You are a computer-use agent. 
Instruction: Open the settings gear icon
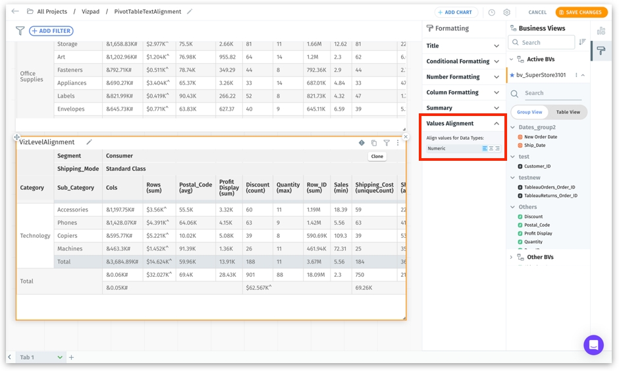point(507,13)
